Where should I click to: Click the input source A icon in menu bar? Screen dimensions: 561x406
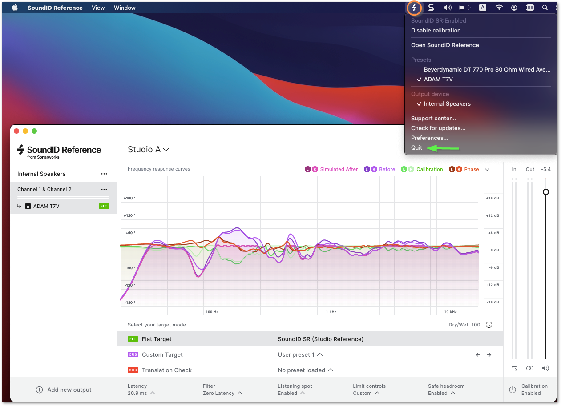coord(483,8)
